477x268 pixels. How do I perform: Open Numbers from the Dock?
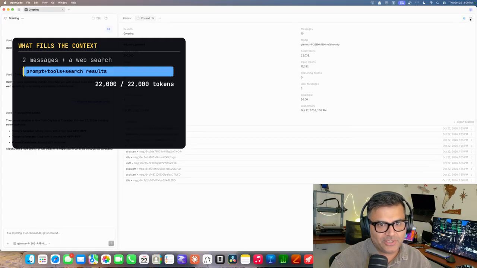click(283, 259)
